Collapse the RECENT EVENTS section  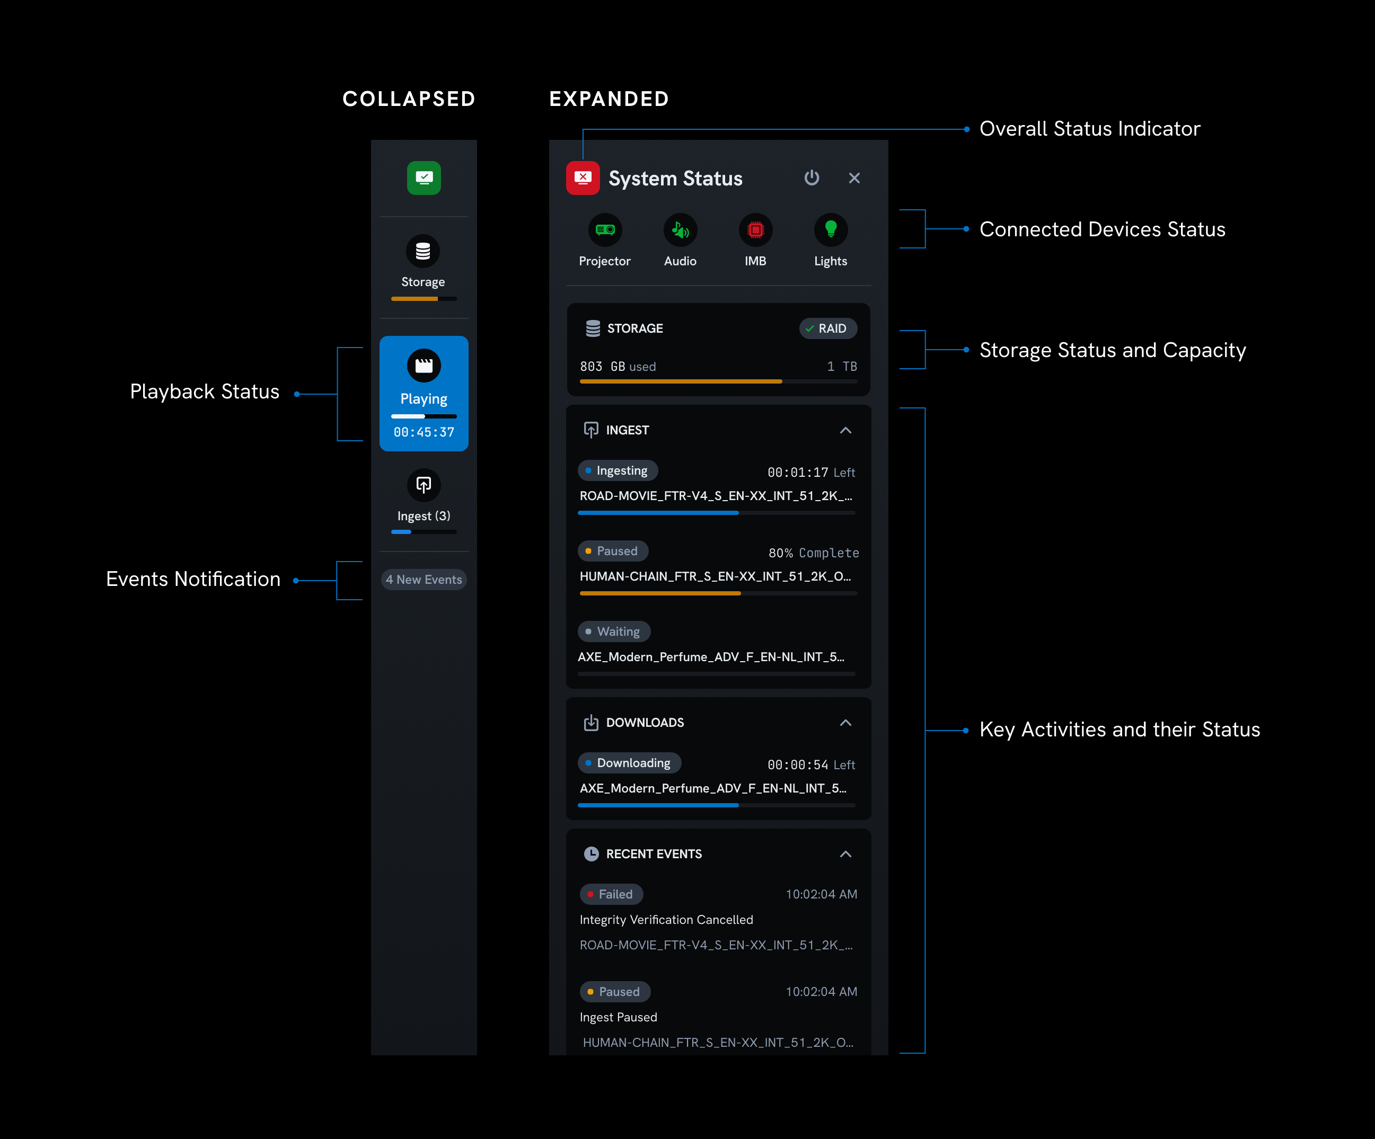[x=846, y=854]
